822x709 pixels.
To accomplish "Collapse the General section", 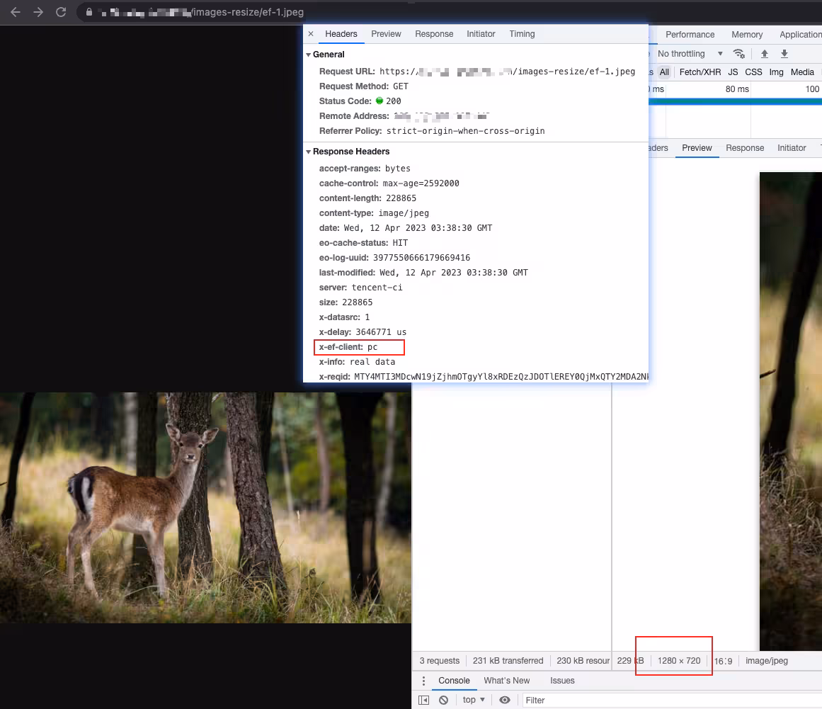I will point(309,55).
